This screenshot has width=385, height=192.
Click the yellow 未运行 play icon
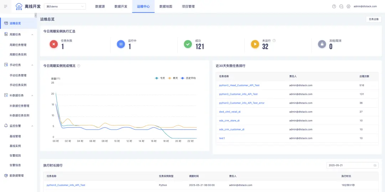[255, 44]
